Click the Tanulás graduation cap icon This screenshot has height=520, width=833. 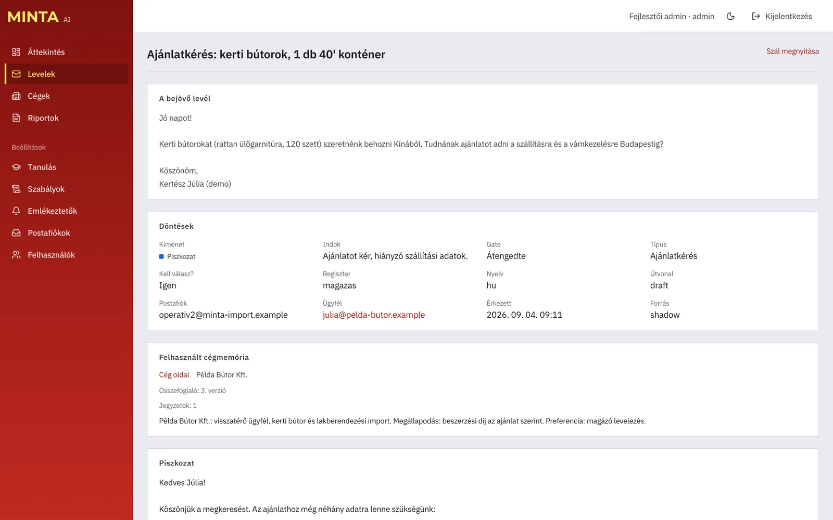16,167
